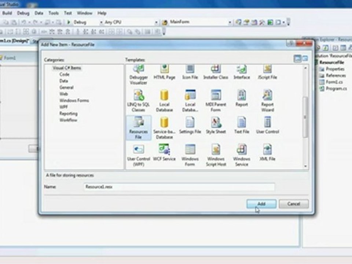
Task: Select the Debugger Visualizer template
Action: coord(139,75)
